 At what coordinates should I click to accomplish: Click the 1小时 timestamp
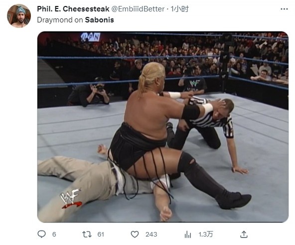pyautogui.click(x=179, y=9)
